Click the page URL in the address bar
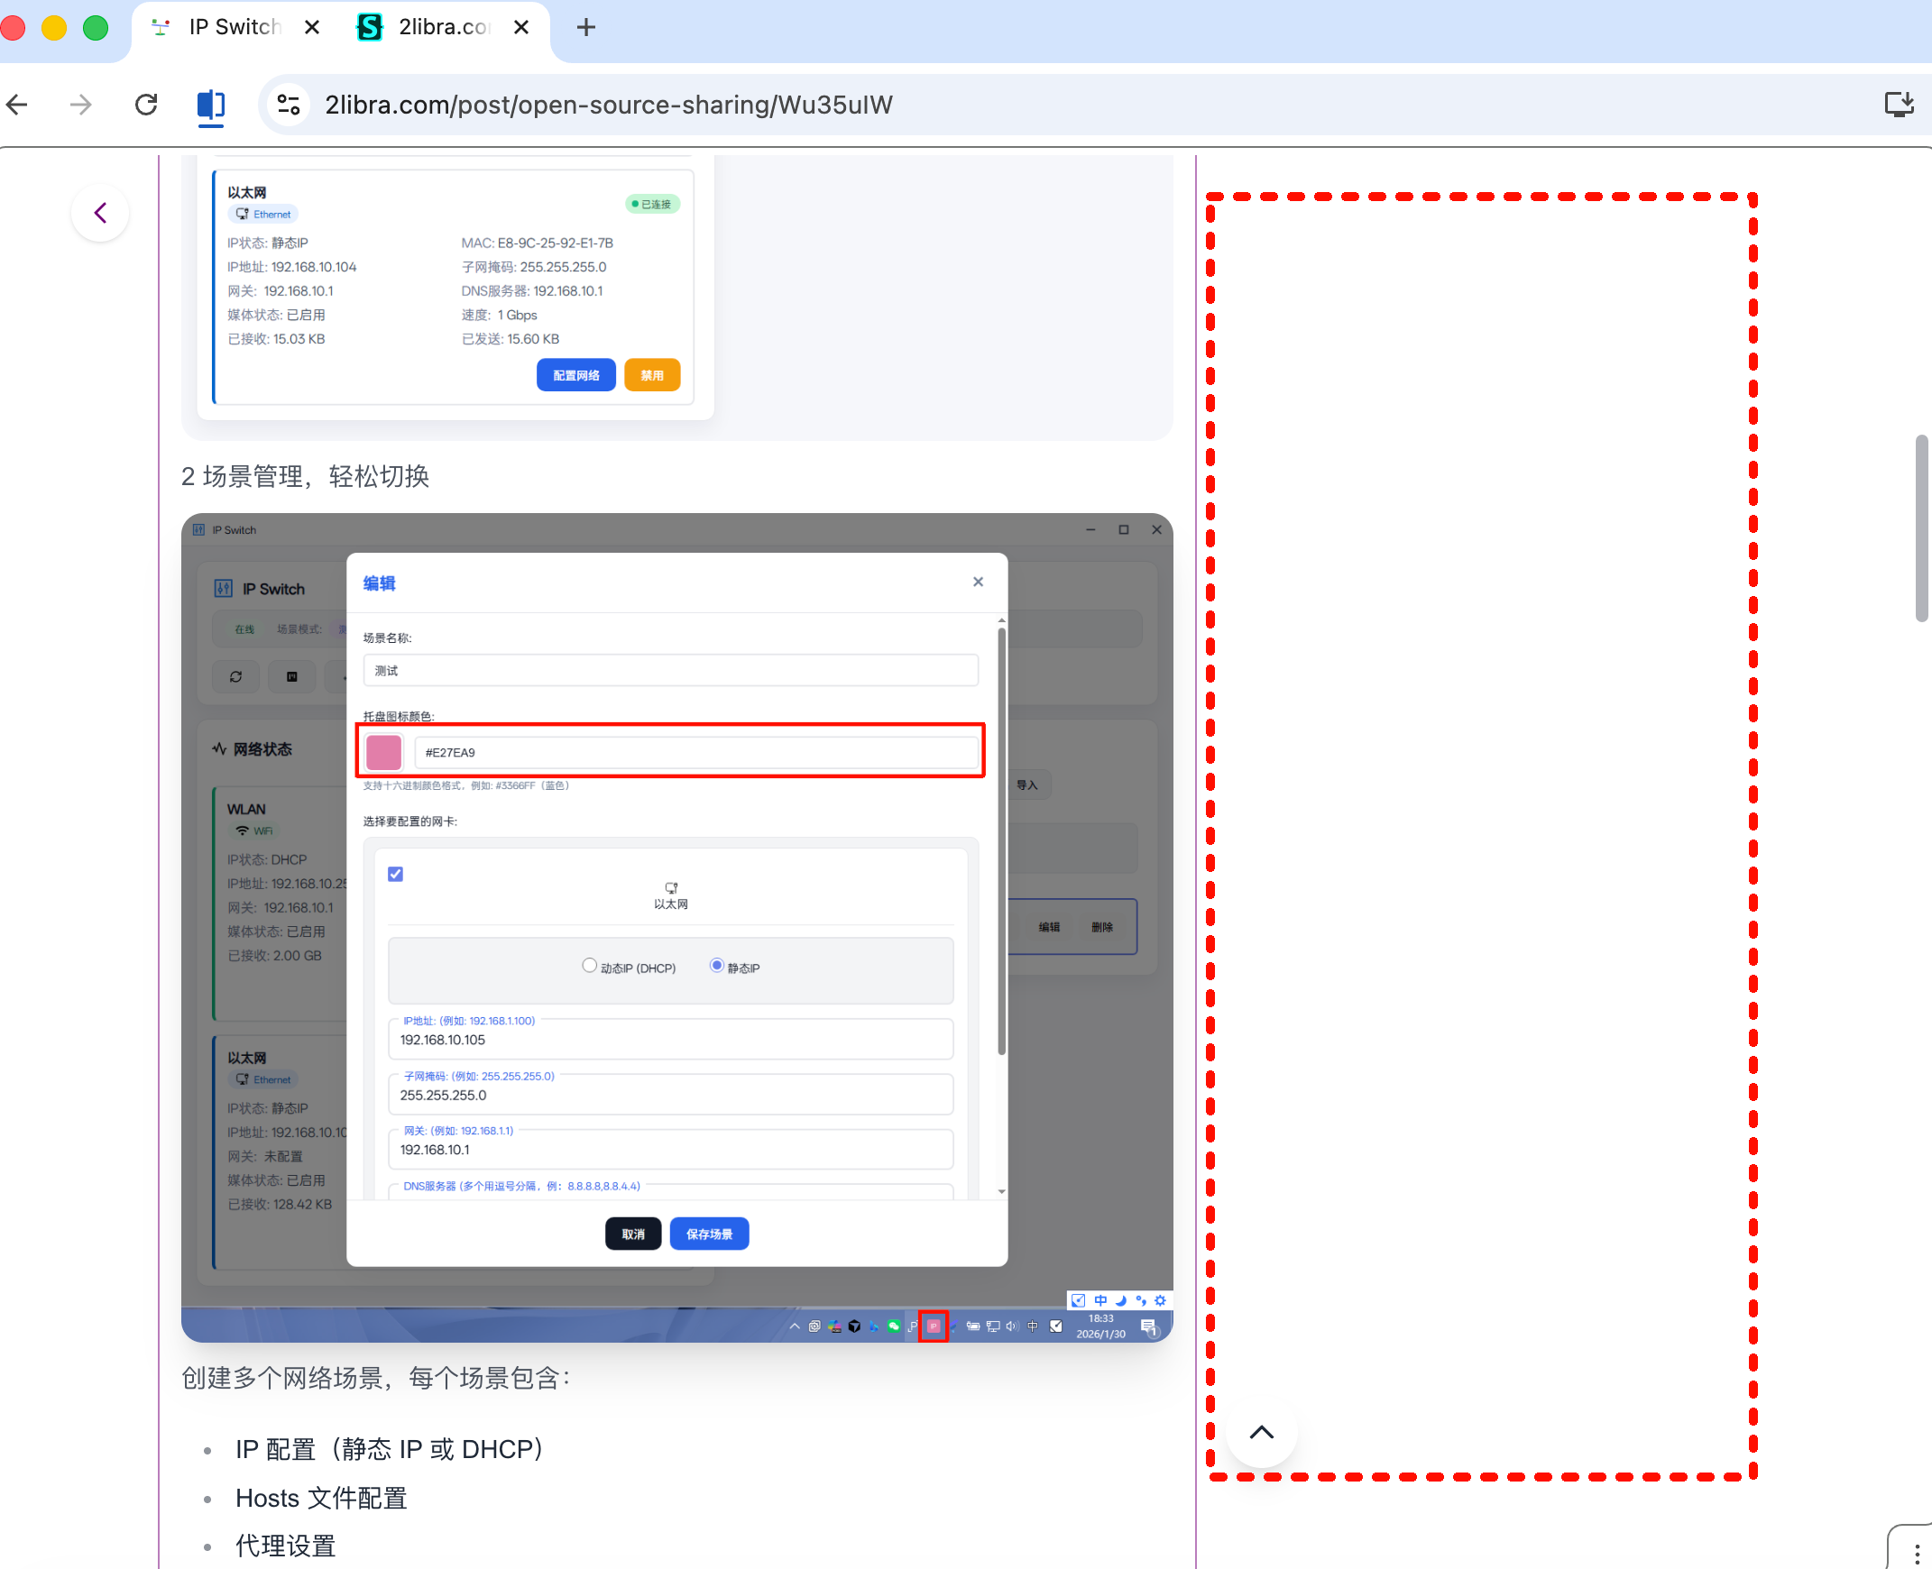1932x1569 pixels. pos(609,105)
